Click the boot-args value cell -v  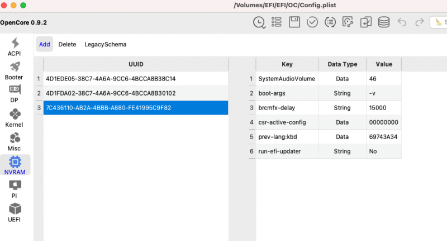(383, 93)
